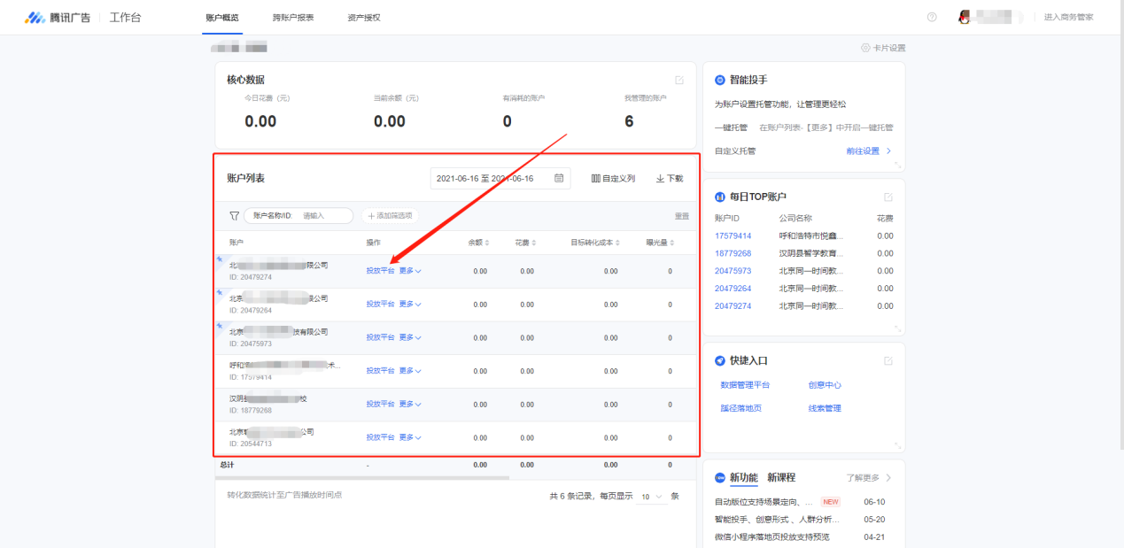Click the funnel filter icon

(x=235, y=216)
